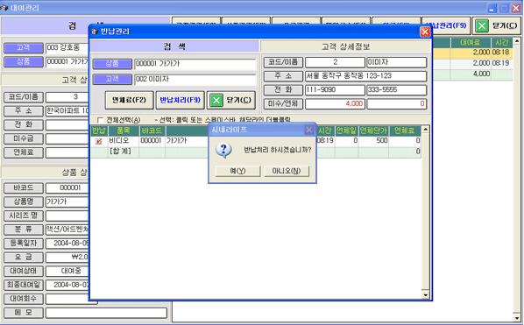Uncheck 반납 checkbox on 비디오 row
The image size is (524, 325).
[x=99, y=141]
